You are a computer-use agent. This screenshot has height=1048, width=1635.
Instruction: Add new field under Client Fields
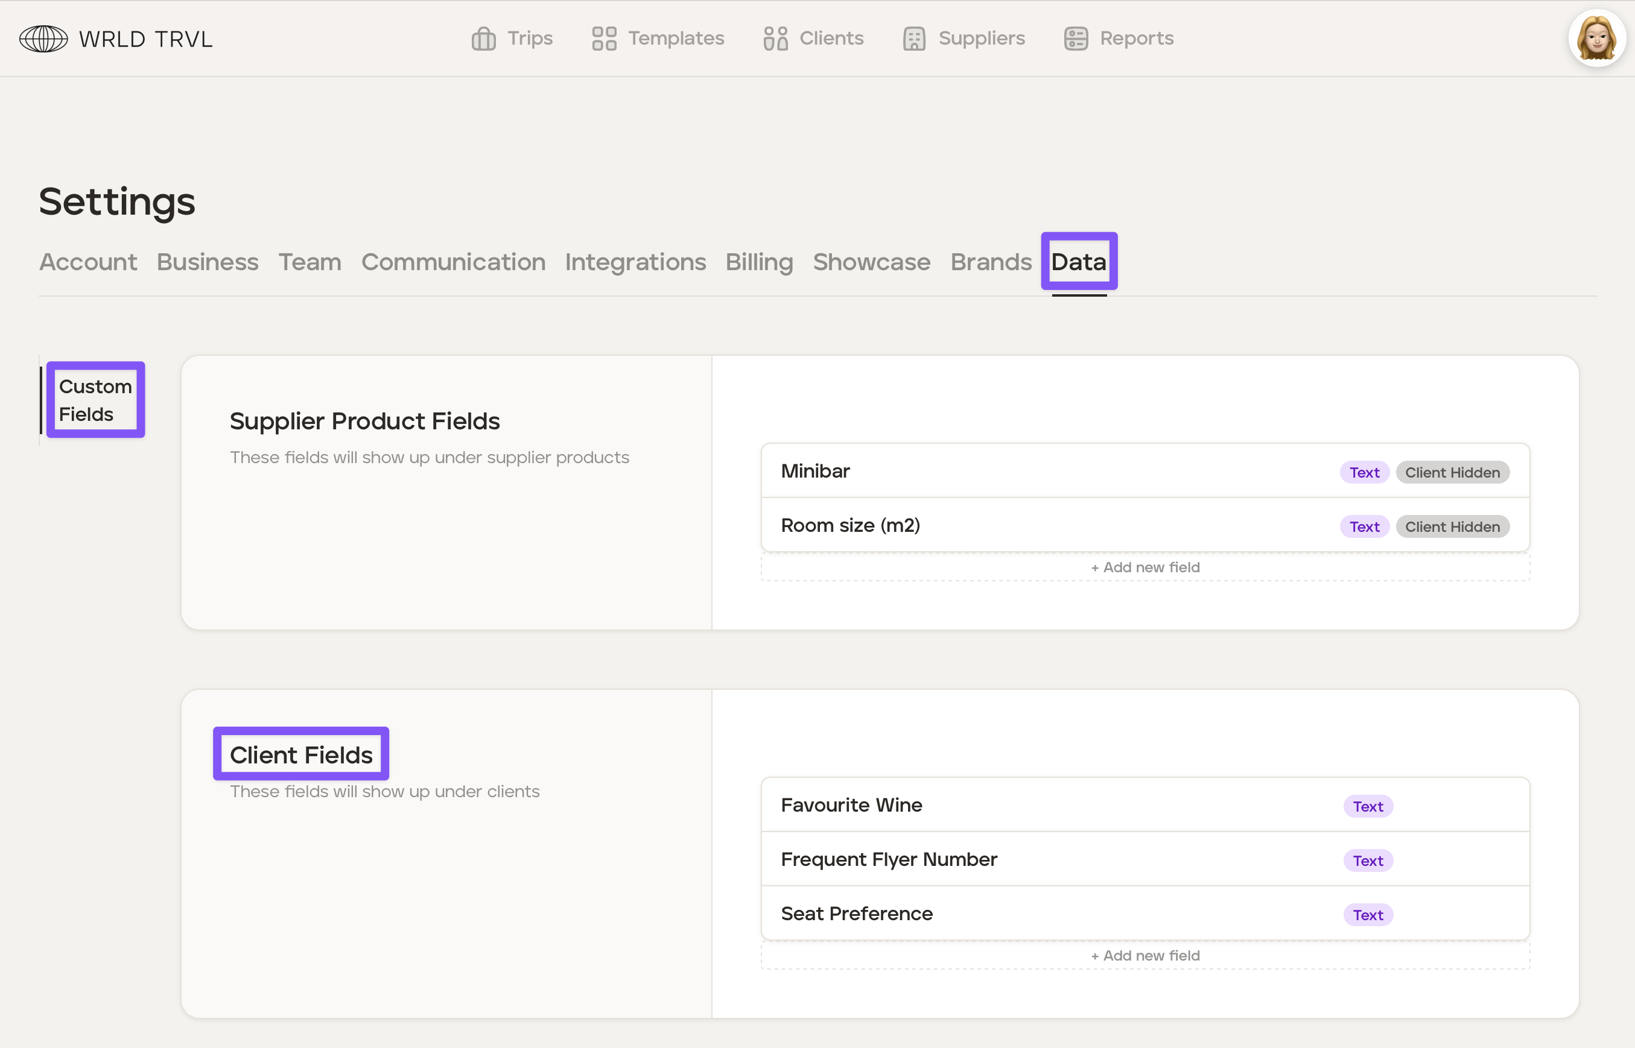coord(1145,956)
